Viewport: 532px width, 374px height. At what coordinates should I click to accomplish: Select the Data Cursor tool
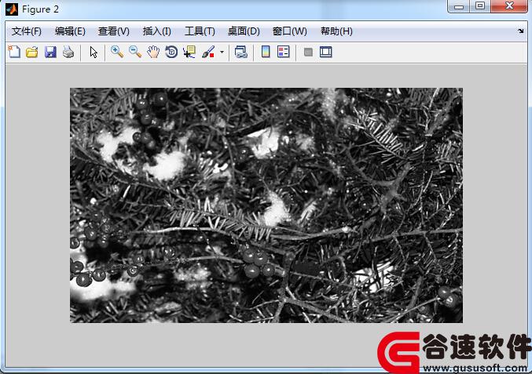pos(189,52)
